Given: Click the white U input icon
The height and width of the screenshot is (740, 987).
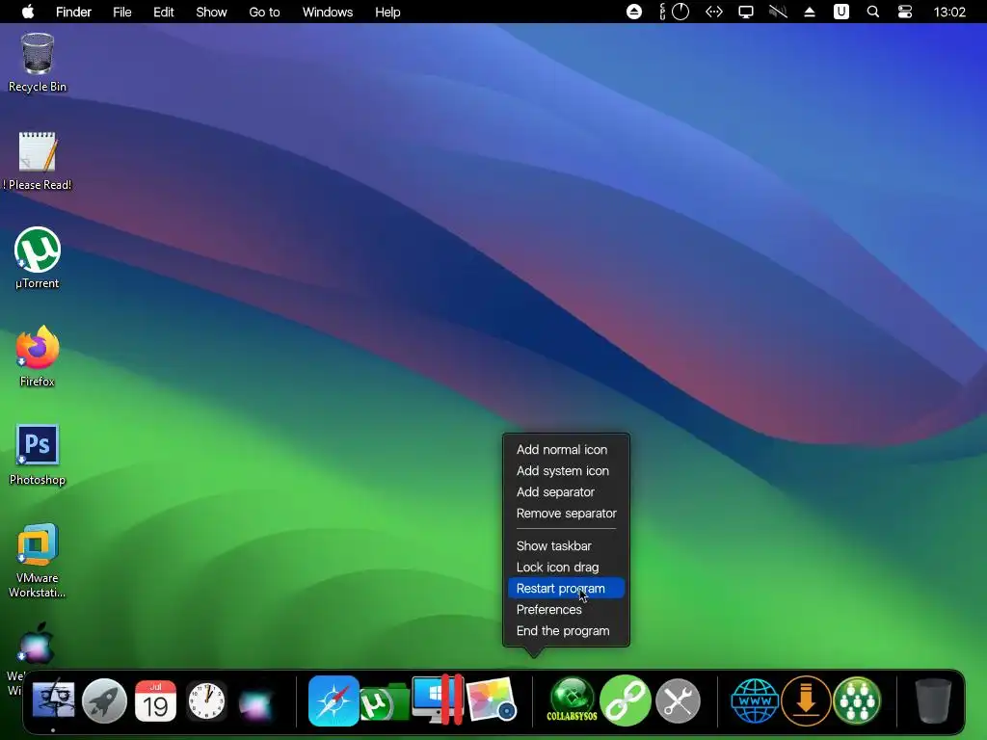Looking at the screenshot, I should tap(841, 12).
